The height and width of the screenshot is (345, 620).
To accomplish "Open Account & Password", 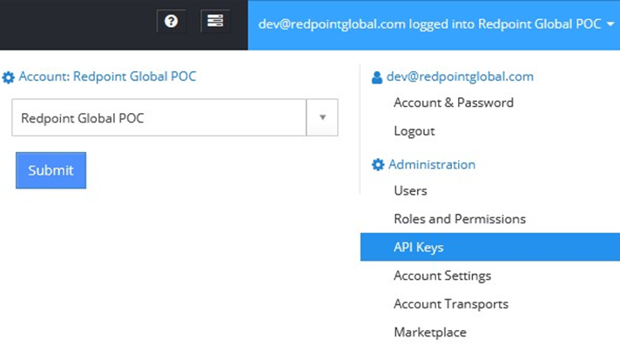I will [454, 103].
